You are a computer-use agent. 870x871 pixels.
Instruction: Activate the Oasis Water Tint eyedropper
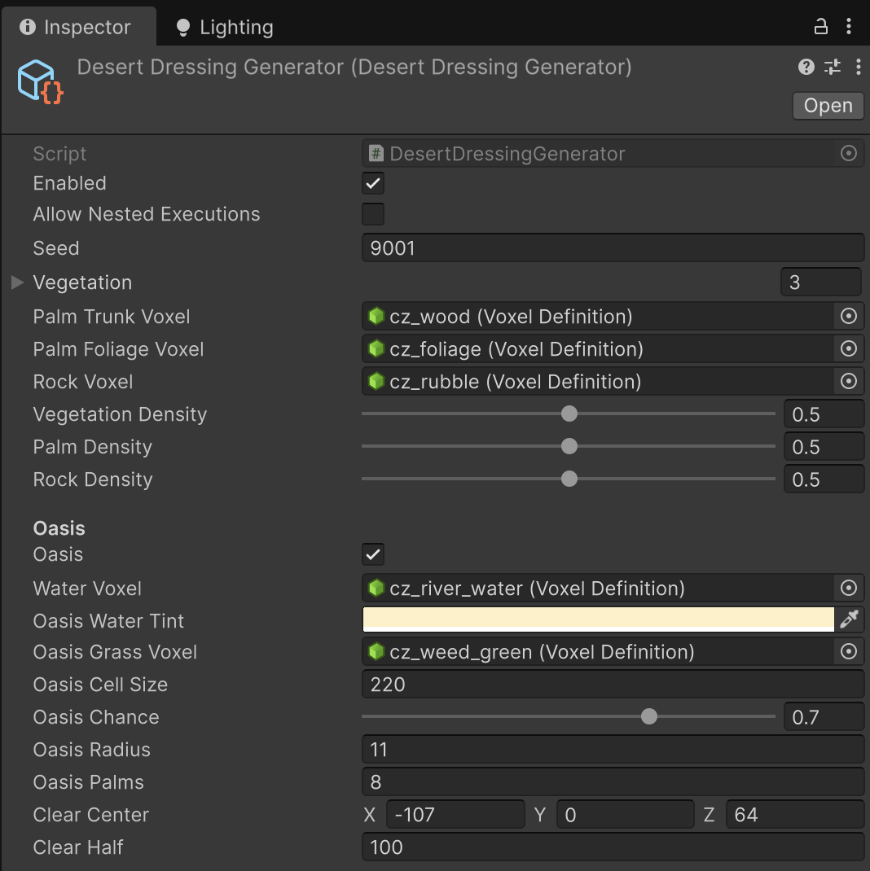point(849,619)
